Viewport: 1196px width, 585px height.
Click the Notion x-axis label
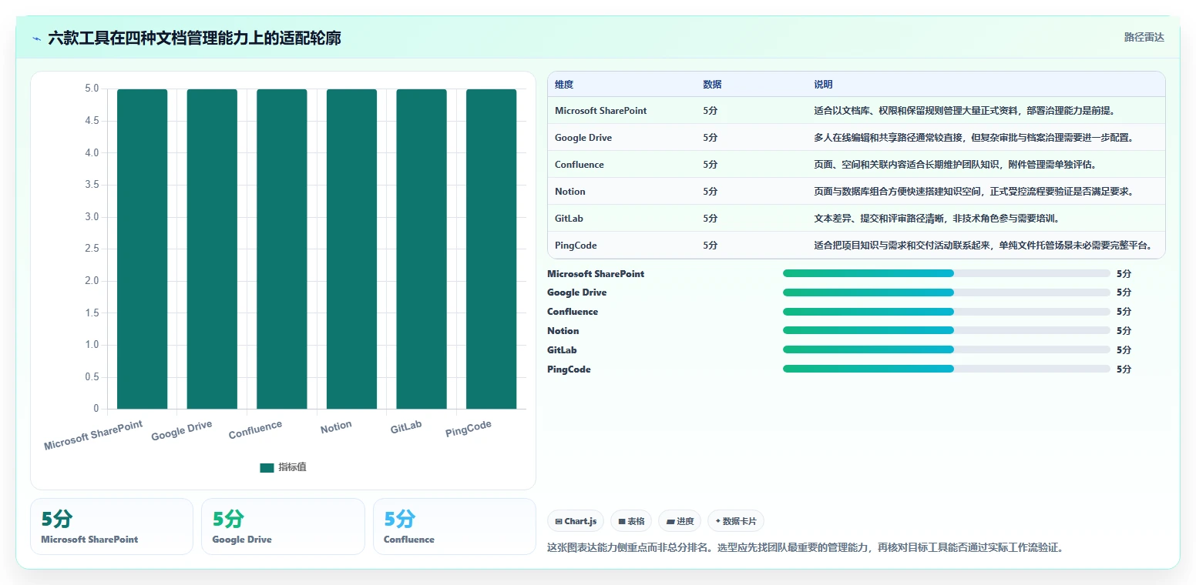[336, 426]
